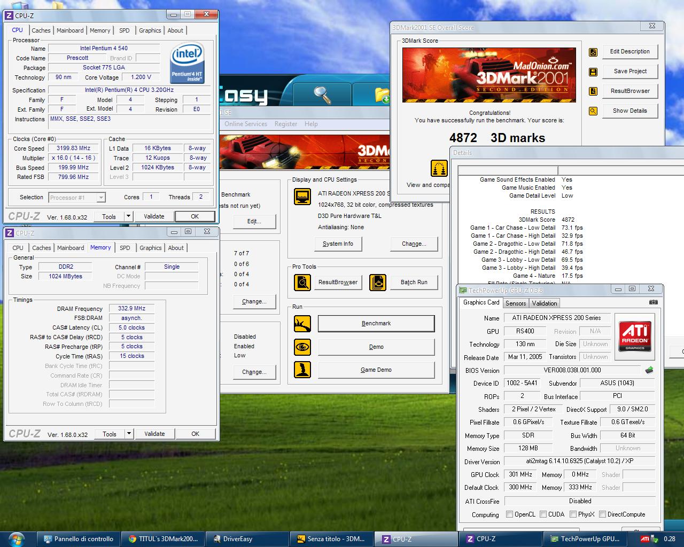Click the Edit Description icon in 3DMark score window

point(593,52)
